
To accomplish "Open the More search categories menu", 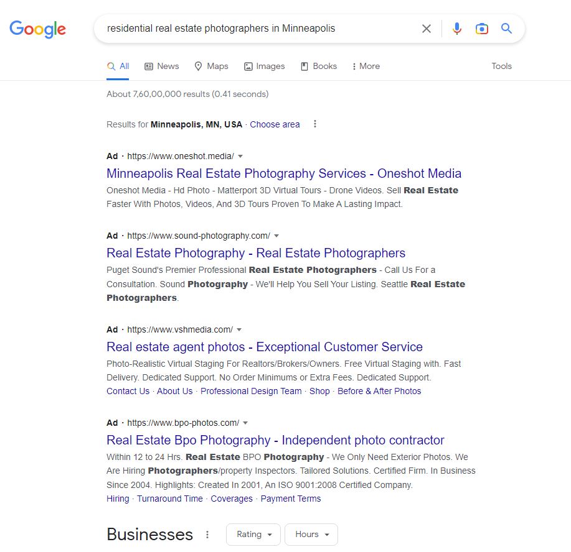I will [366, 66].
